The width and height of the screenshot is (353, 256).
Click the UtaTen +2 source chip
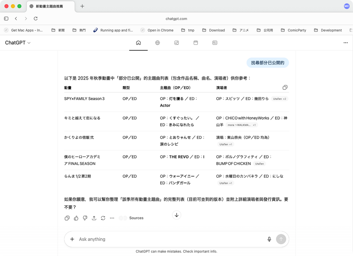(280, 99)
